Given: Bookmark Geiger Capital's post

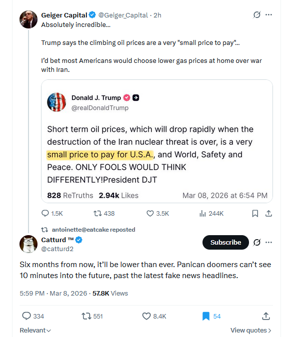Looking at the screenshot, I should (x=255, y=213).
